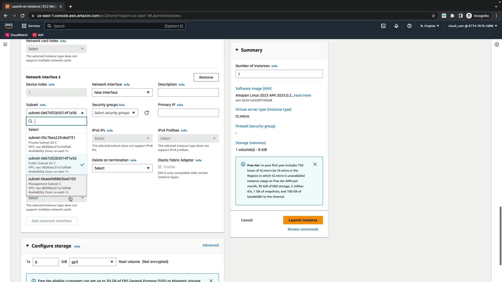This screenshot has width=502, height=282.
Task: Click the Launch instance button
Action: coord(303,220)
